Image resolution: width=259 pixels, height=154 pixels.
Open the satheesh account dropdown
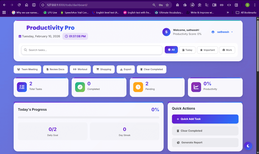[x=222, y=32]
